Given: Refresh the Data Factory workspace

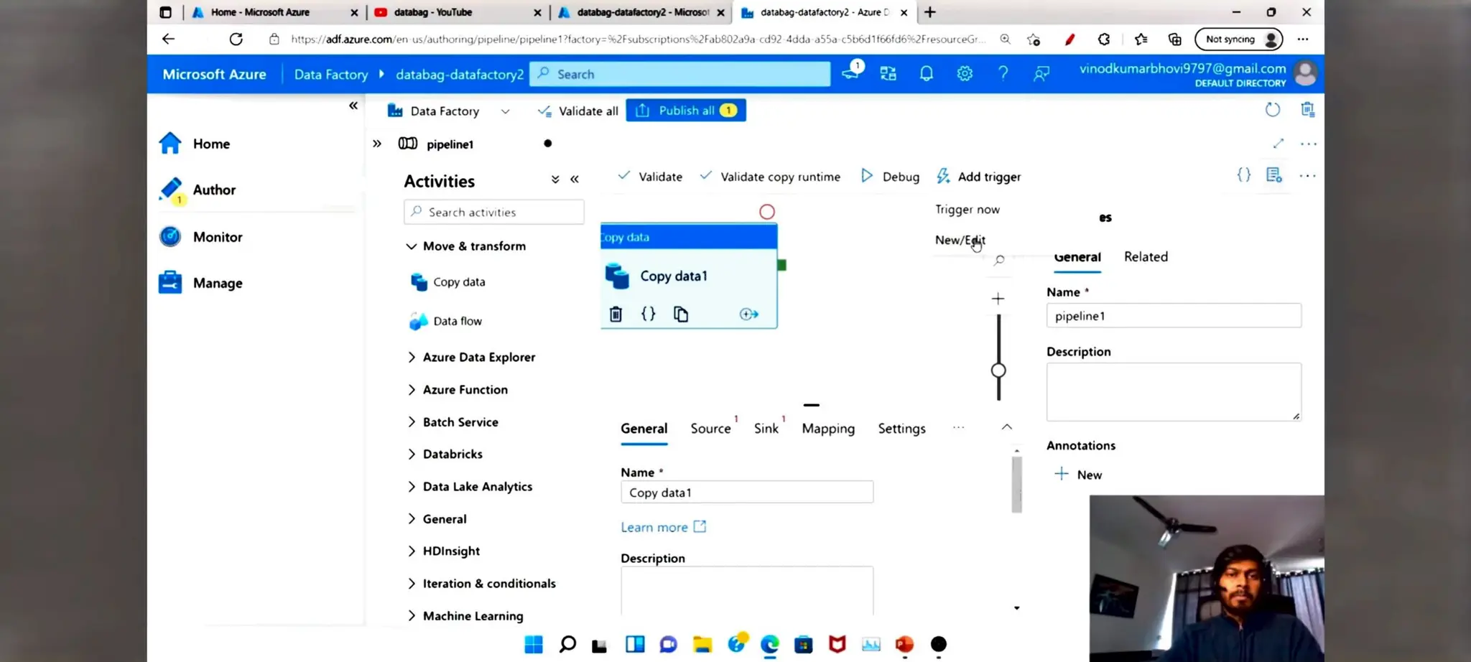Looking at the screenshot, I should 1272,110.
